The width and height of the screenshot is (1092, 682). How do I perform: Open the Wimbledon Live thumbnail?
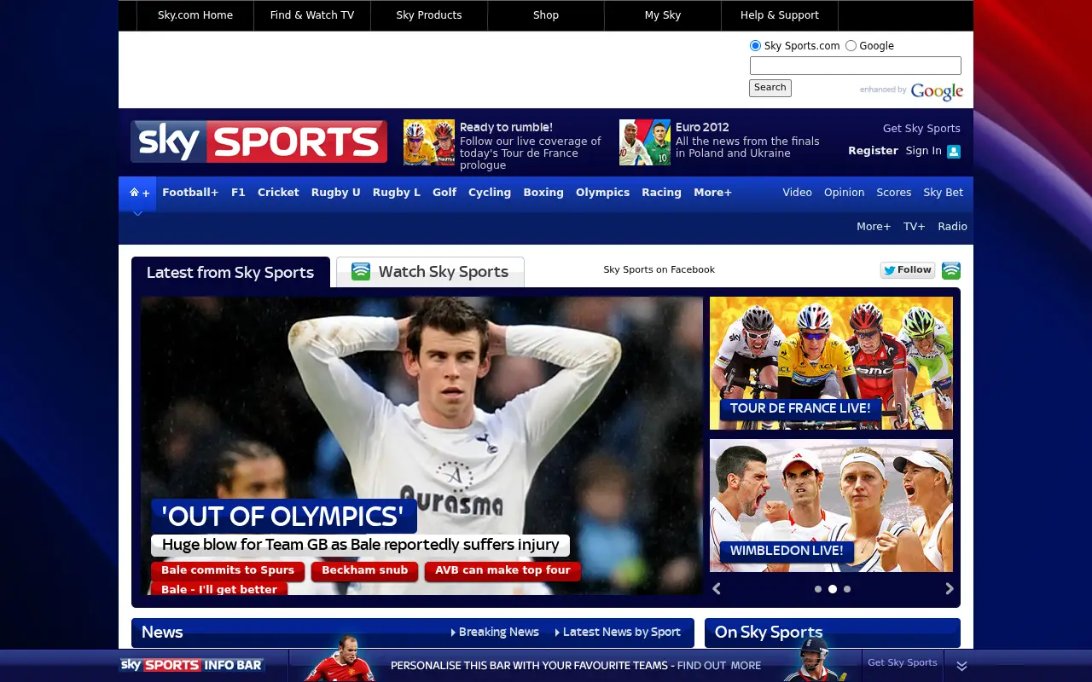pos(831,506)
